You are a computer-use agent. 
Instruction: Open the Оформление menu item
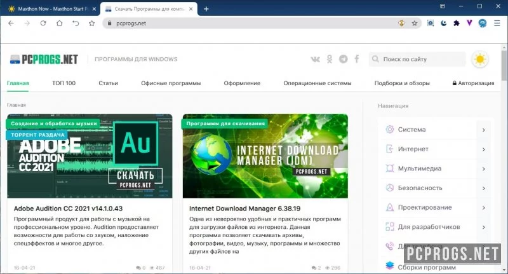[242, 83]
